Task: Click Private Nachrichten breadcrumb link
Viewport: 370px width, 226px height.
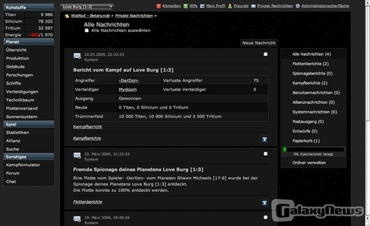Action: (134, 16)
